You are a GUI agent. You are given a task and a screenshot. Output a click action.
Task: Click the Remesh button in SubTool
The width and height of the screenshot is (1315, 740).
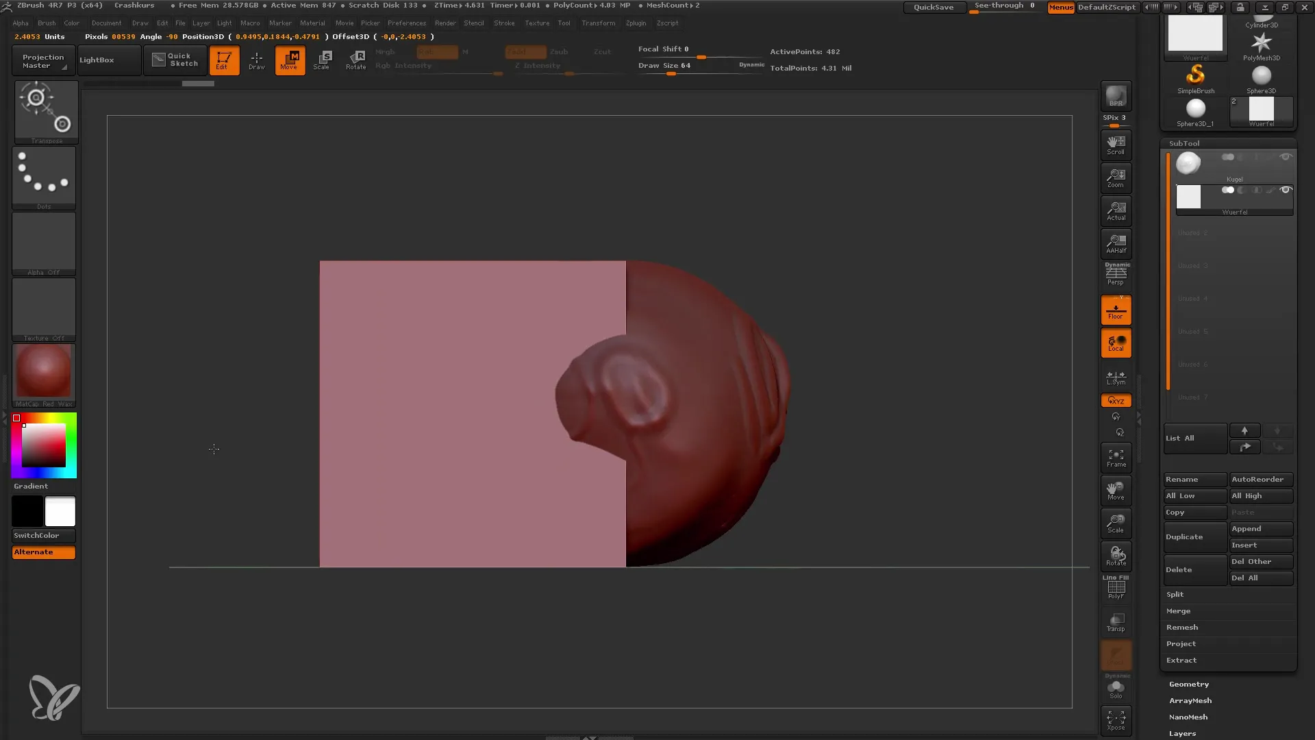click(x=1181, y=627)
